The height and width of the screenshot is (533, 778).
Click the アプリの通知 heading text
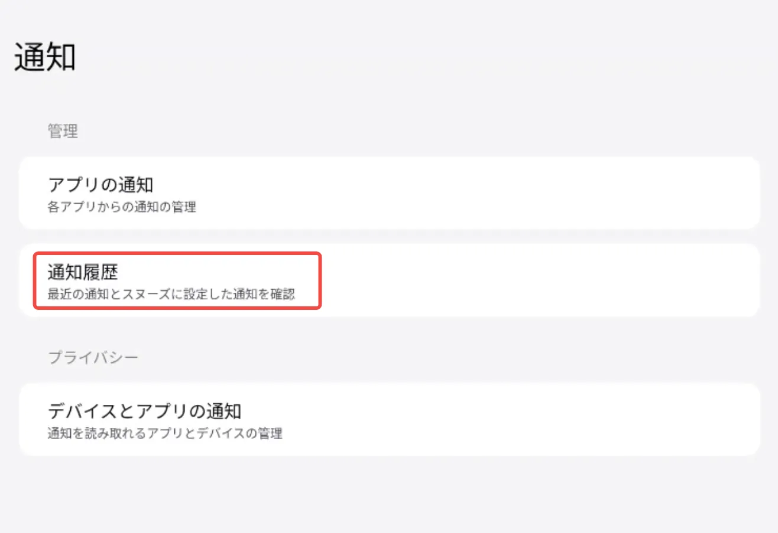(100, 185)
